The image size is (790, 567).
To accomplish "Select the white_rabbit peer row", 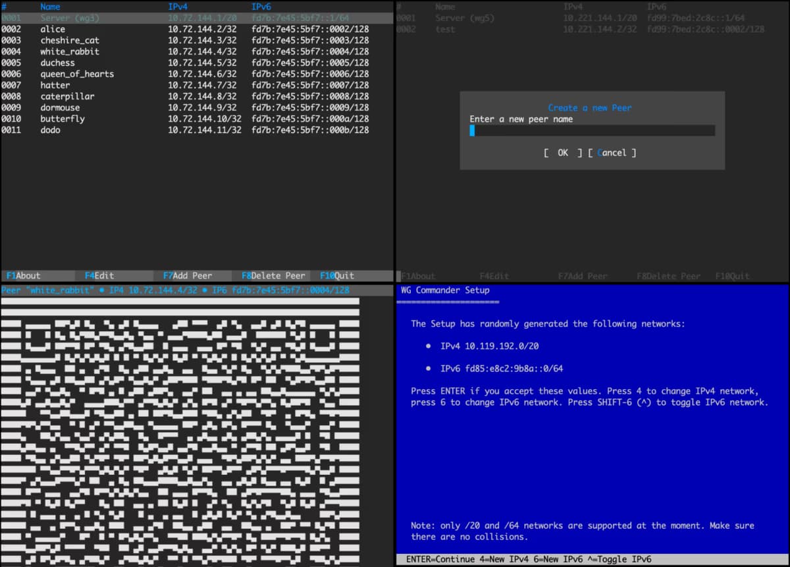I will coord(197,51).
